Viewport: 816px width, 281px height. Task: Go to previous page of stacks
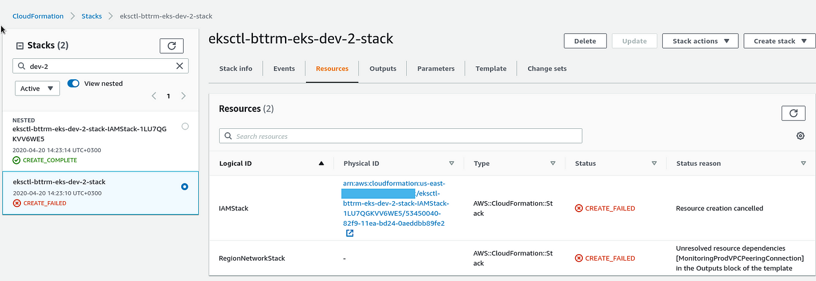tap(154, 96)
